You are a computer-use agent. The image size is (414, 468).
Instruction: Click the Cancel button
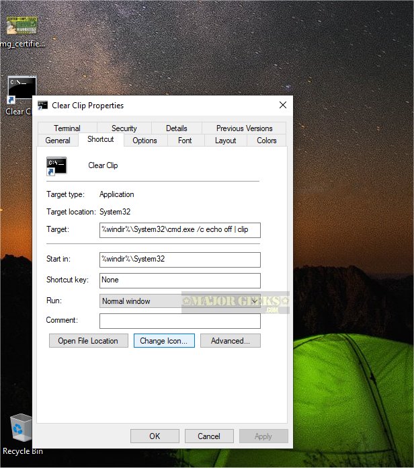point(209,436)
